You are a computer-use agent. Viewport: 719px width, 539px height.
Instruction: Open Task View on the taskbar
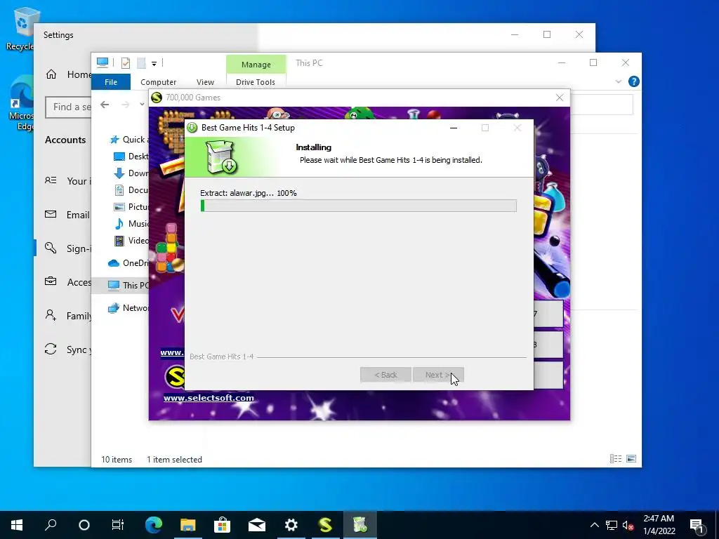118,525
